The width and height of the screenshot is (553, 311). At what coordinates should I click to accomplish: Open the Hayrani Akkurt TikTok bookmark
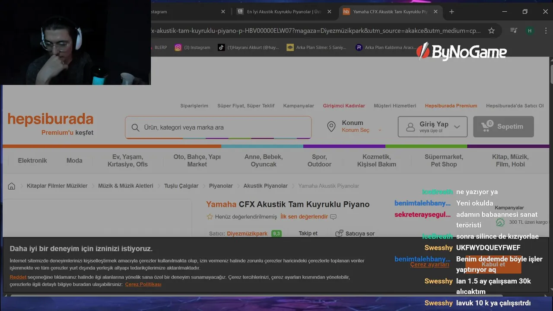[x=248, y=48]
